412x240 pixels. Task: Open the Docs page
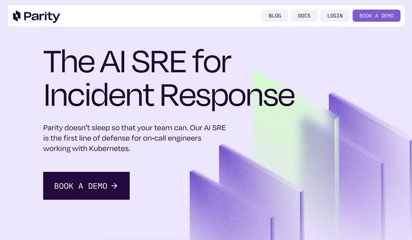point(304,16)
